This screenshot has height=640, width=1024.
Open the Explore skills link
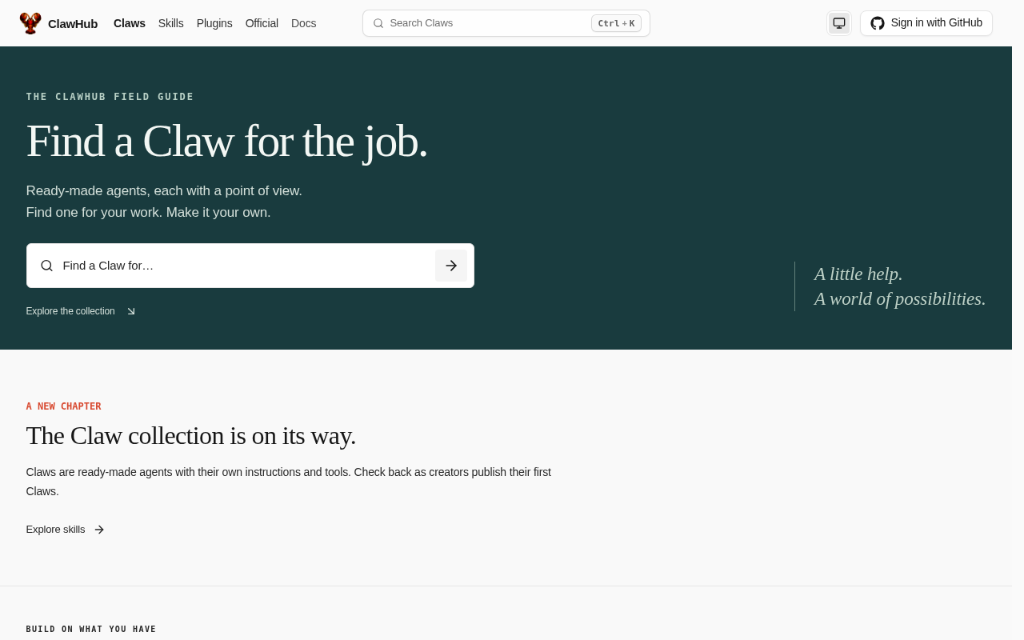[66, 530]
